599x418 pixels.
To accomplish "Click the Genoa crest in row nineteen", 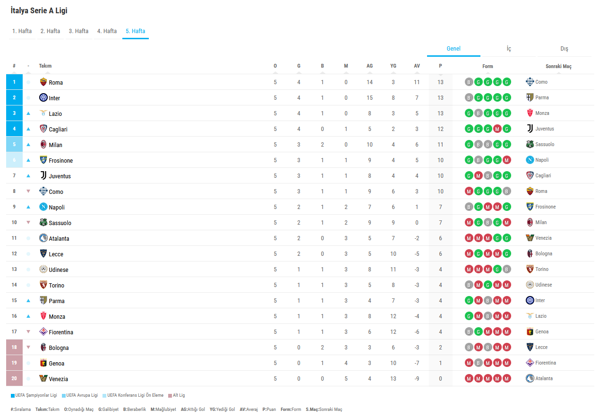I will [x=43, y=363].
